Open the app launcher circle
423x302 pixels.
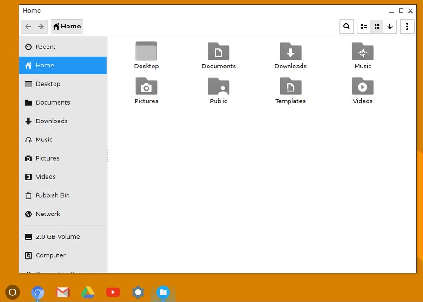pyautogui.click(x=13, y=292)
